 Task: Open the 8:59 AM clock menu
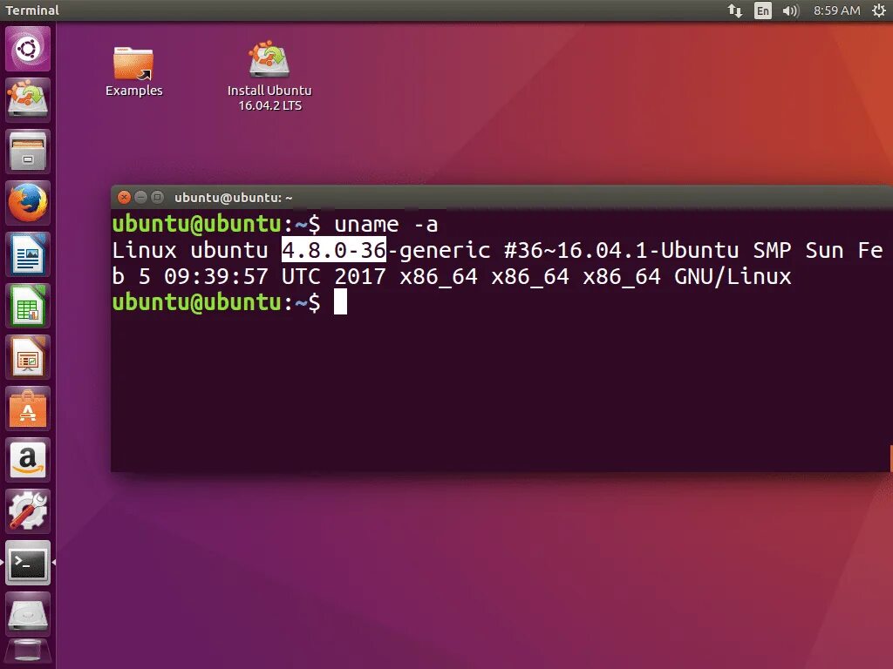tap(836, 10)
